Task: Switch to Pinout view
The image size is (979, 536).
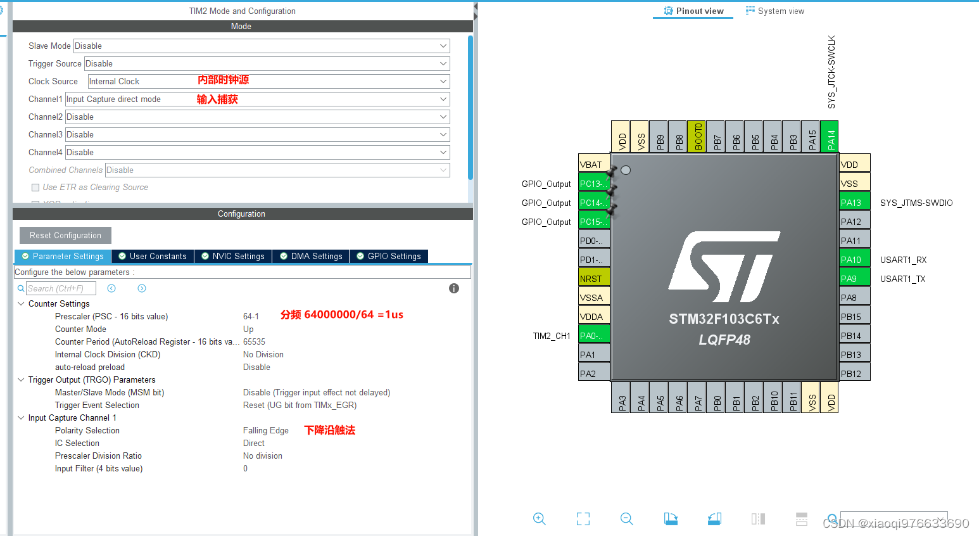Action: (x=693, y=11)
